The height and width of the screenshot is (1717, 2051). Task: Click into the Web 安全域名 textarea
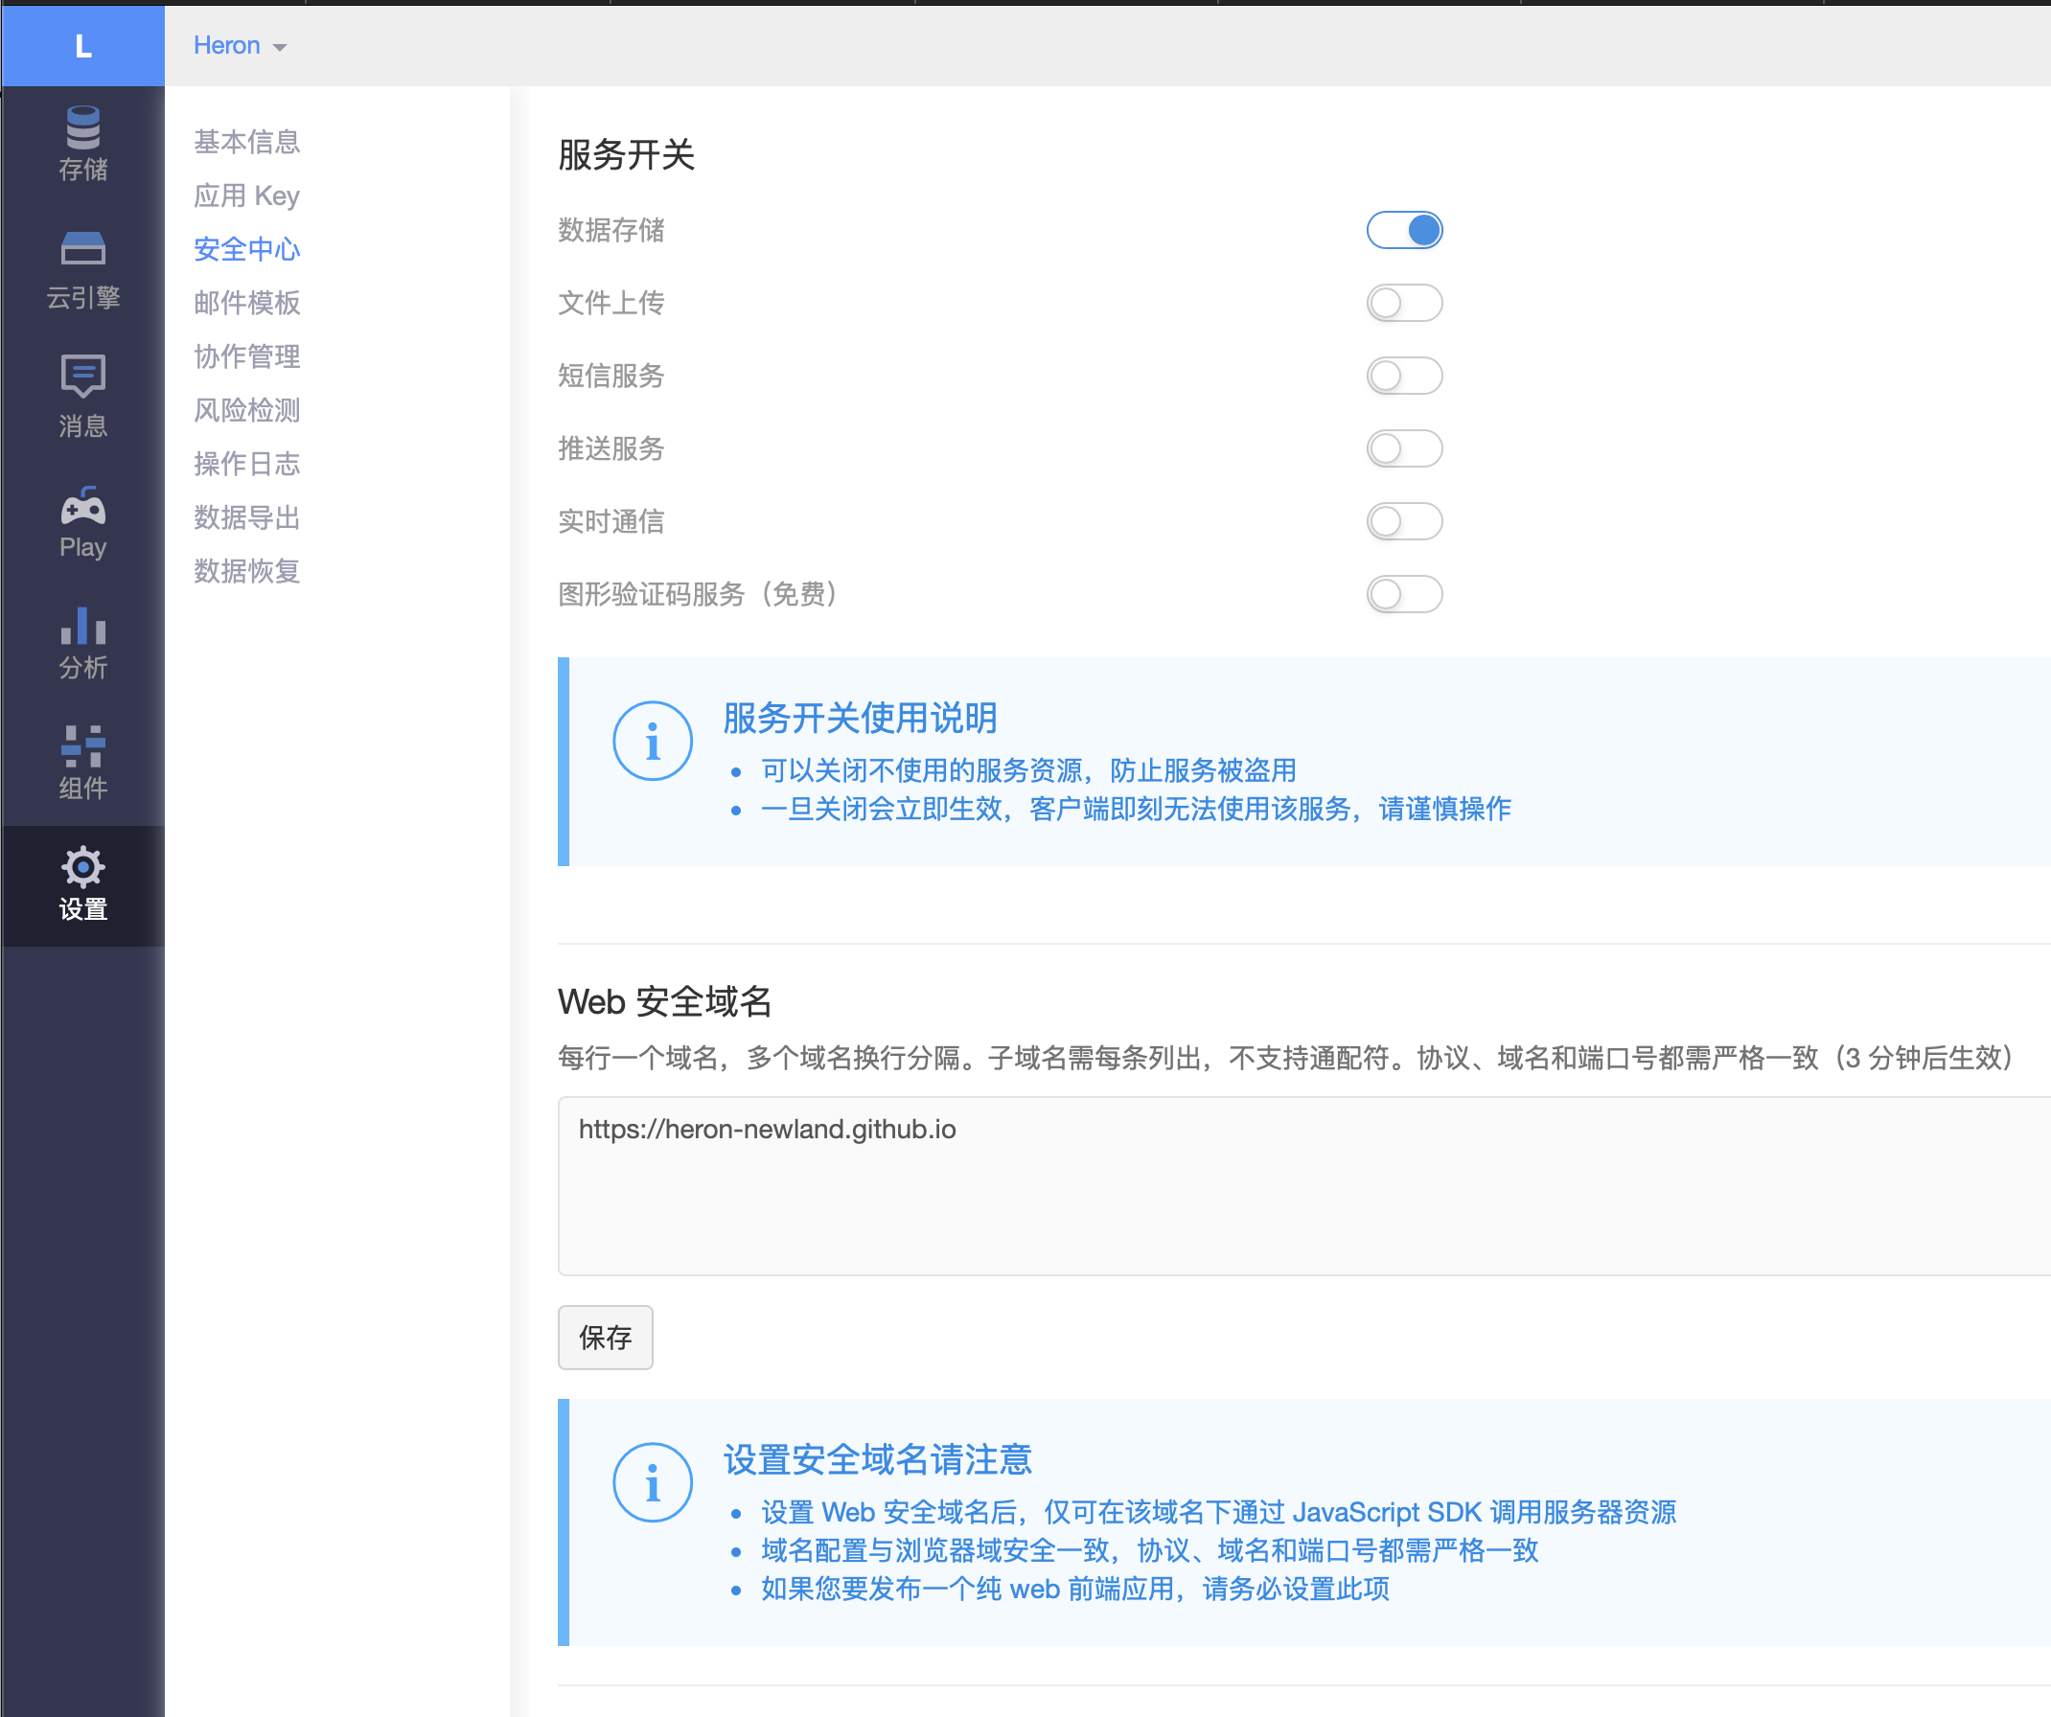[1303, 1186]
